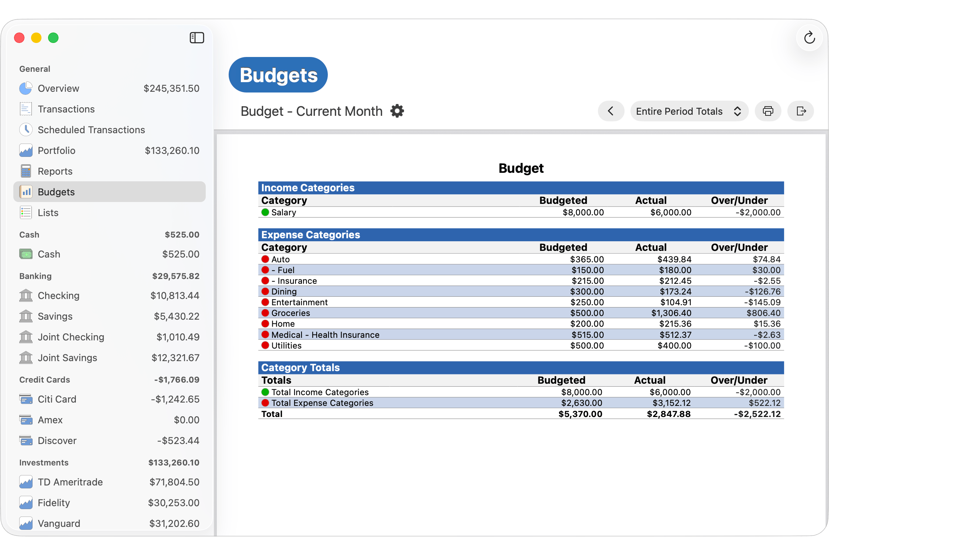
Task: Select the Transactions receipt icon
Action: click(26, 109)
